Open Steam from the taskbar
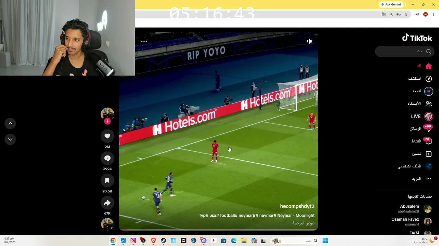The height and width of the screenshot is (246, 439). [163, 241]
